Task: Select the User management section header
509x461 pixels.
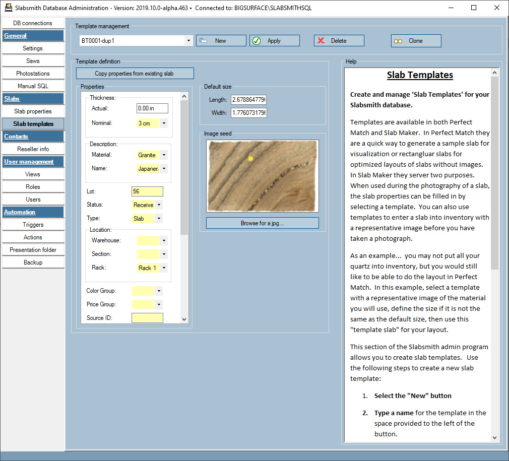Action: click(x=33, y=162)
